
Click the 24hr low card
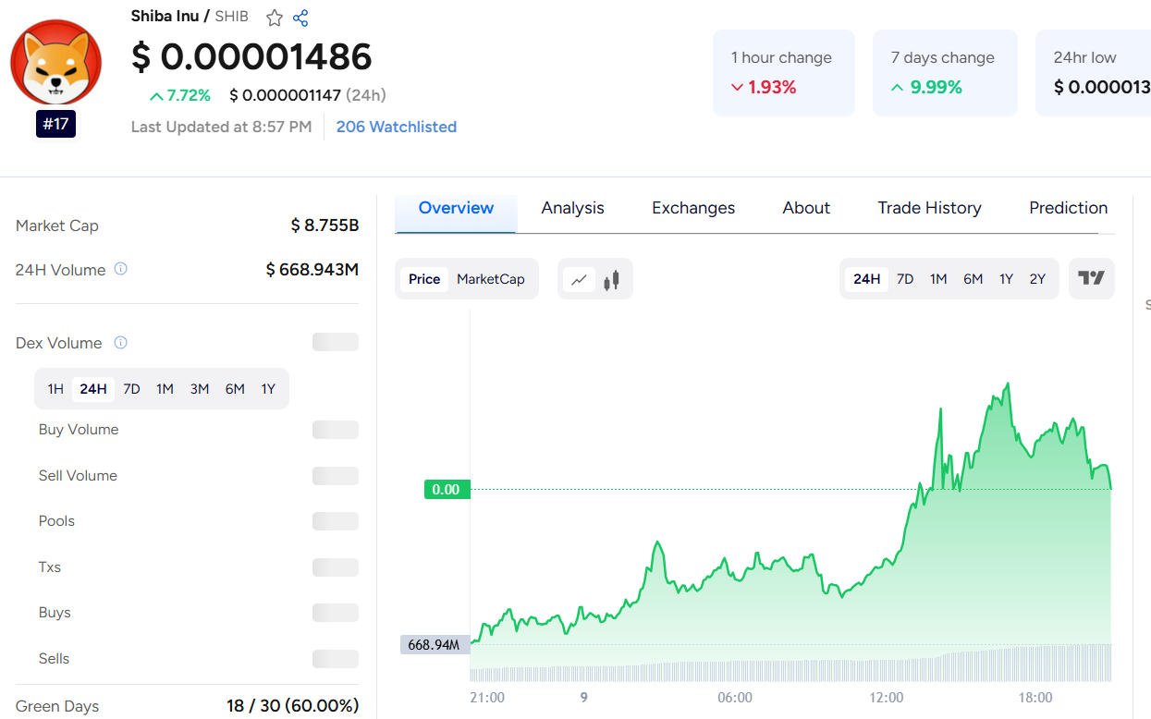click(x=1094, y=73)
